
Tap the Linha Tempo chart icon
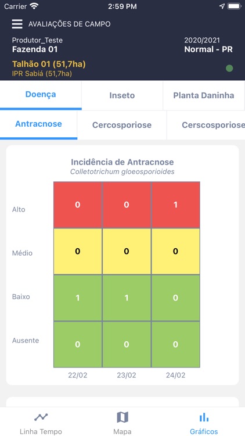pos(41,417)
